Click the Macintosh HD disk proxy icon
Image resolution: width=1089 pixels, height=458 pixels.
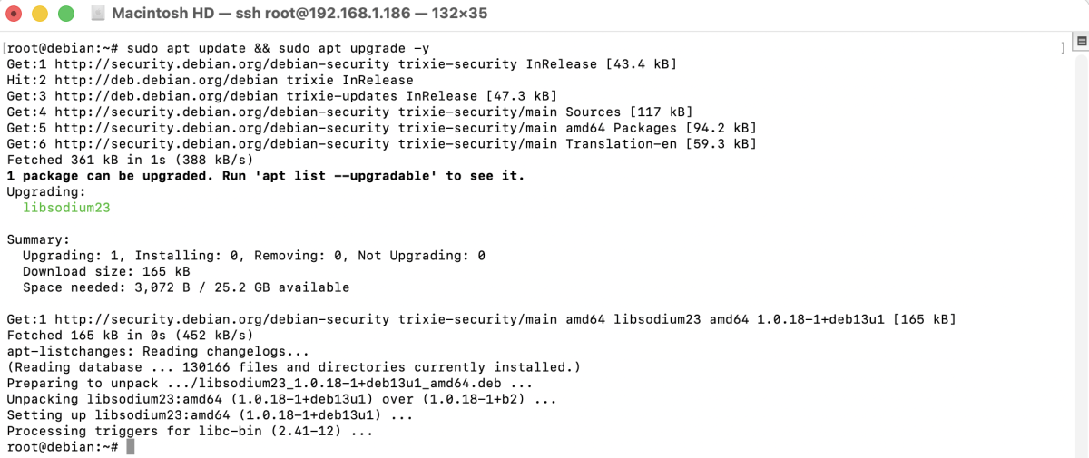(99, 14)
